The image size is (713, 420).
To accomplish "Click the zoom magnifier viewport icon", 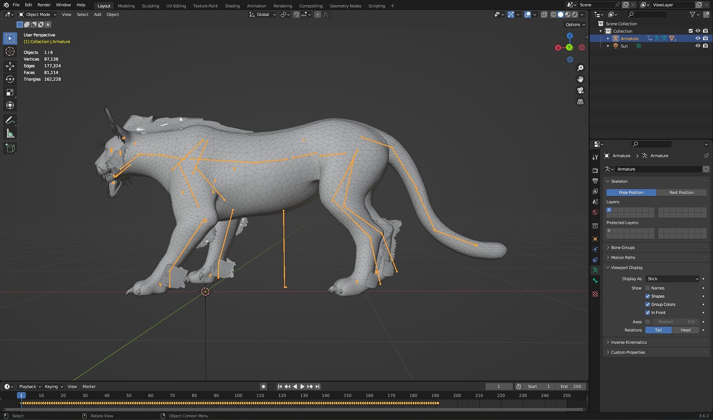I will (580, 68).
